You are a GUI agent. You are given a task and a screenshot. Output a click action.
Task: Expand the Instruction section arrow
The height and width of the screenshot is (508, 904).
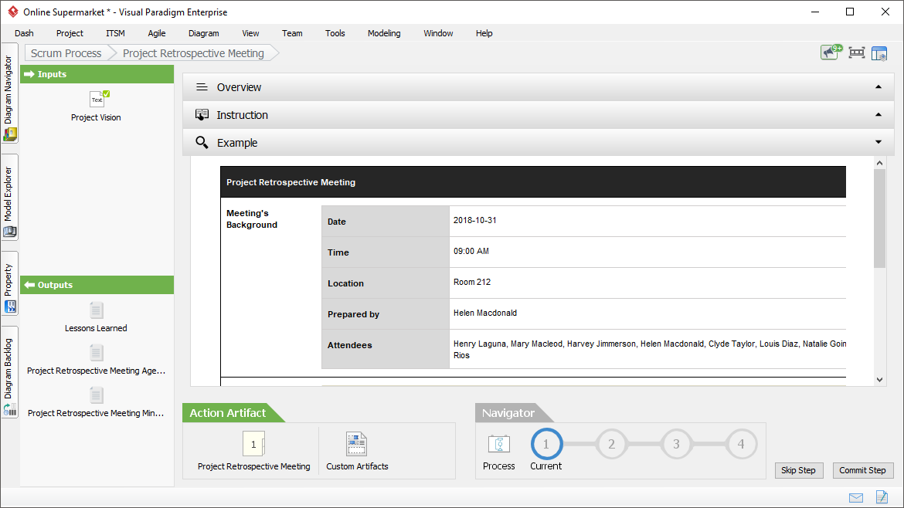coord(879,114)
